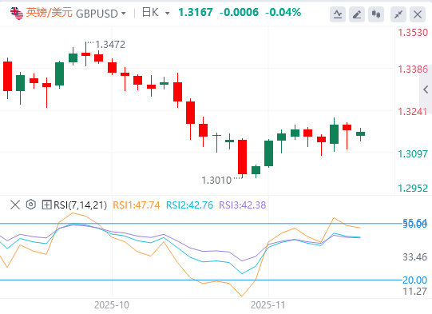Open the 日K timeframe dropdown arrow
This screenshot has height=314, width=432.
[x=167, y=14]
